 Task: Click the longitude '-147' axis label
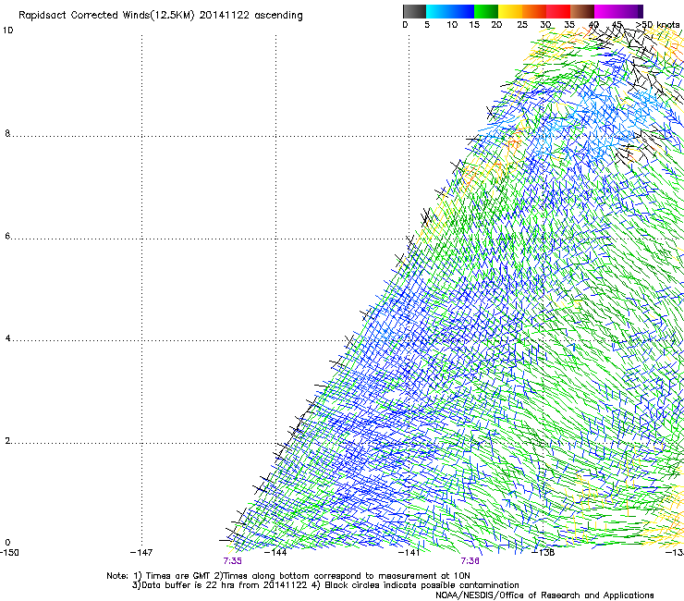click(141, 553)
